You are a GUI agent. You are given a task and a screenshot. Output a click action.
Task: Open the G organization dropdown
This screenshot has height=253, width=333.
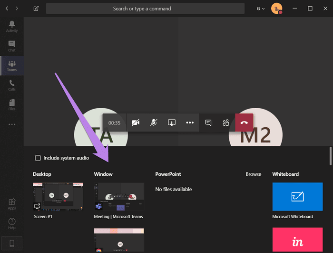(261, 9)
